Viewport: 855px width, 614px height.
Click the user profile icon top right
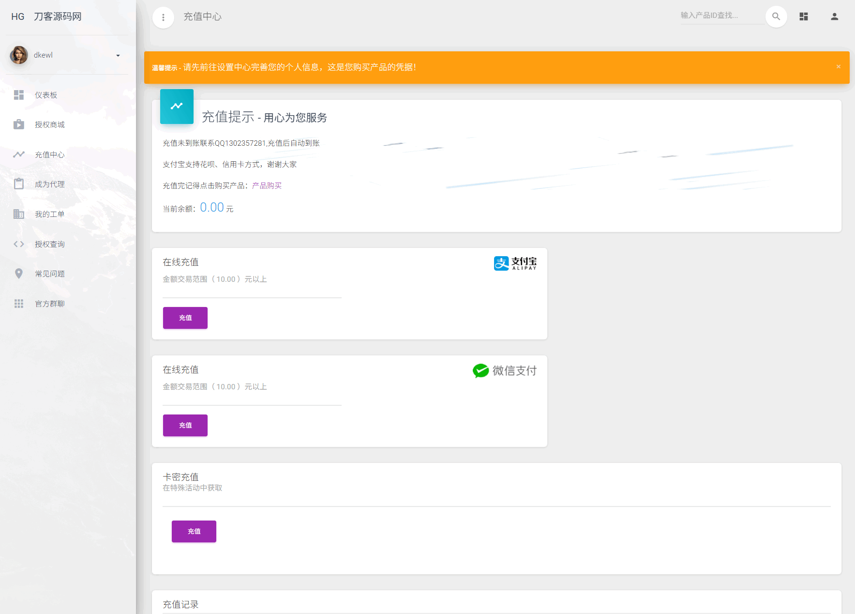click(834, 16)
